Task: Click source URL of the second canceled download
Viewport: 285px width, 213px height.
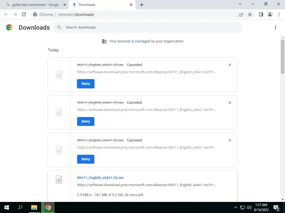Action: coord(146,110)
